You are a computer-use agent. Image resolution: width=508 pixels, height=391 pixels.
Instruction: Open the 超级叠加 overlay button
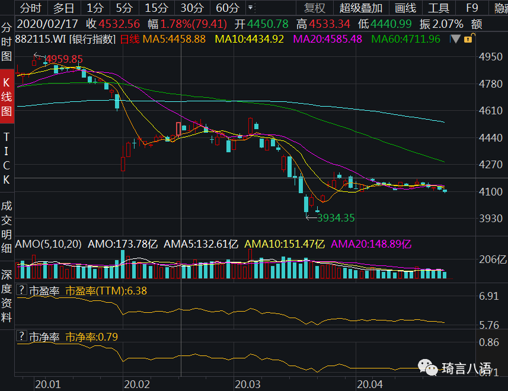361,8
